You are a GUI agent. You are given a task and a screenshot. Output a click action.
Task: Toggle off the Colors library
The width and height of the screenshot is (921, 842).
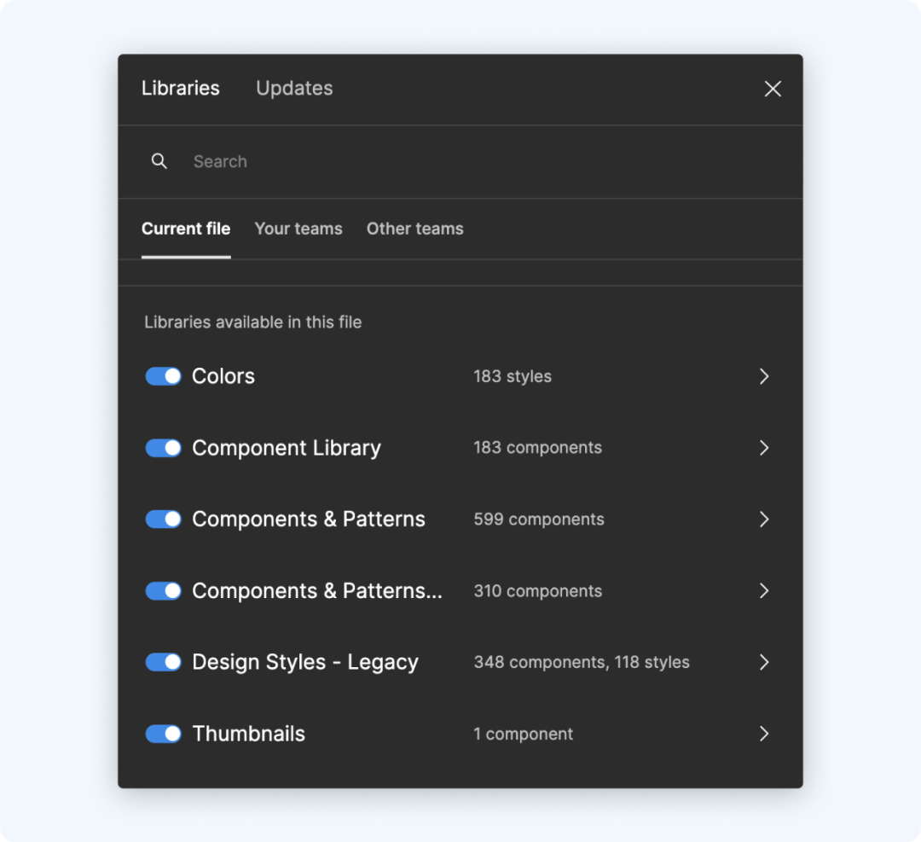(163, 376)
